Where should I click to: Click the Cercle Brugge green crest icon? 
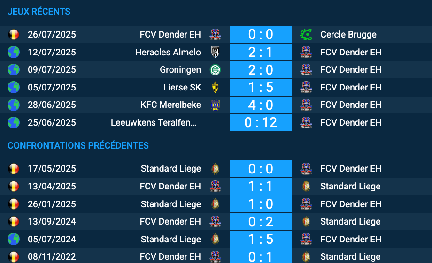pos(306,34)
